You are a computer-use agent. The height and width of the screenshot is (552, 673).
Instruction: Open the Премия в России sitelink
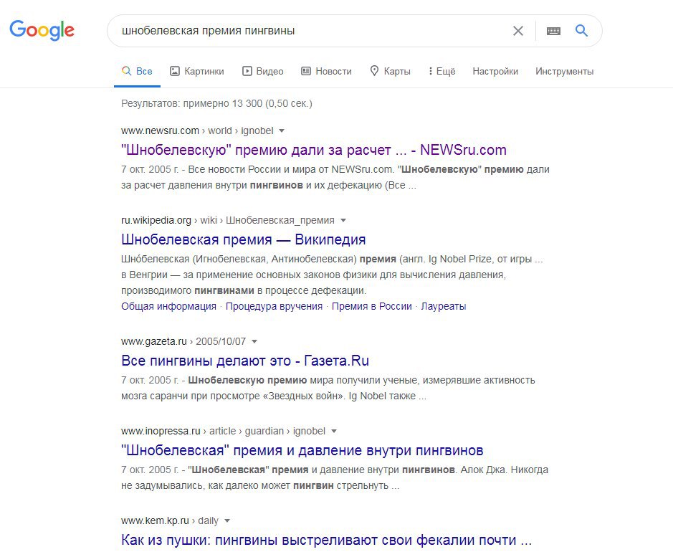372,307
